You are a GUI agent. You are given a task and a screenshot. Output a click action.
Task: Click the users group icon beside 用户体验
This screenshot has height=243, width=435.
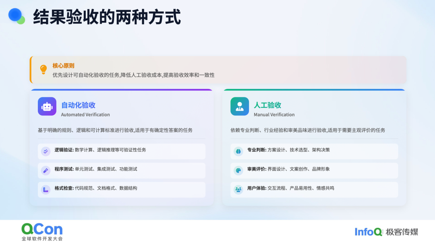[238, 189]
